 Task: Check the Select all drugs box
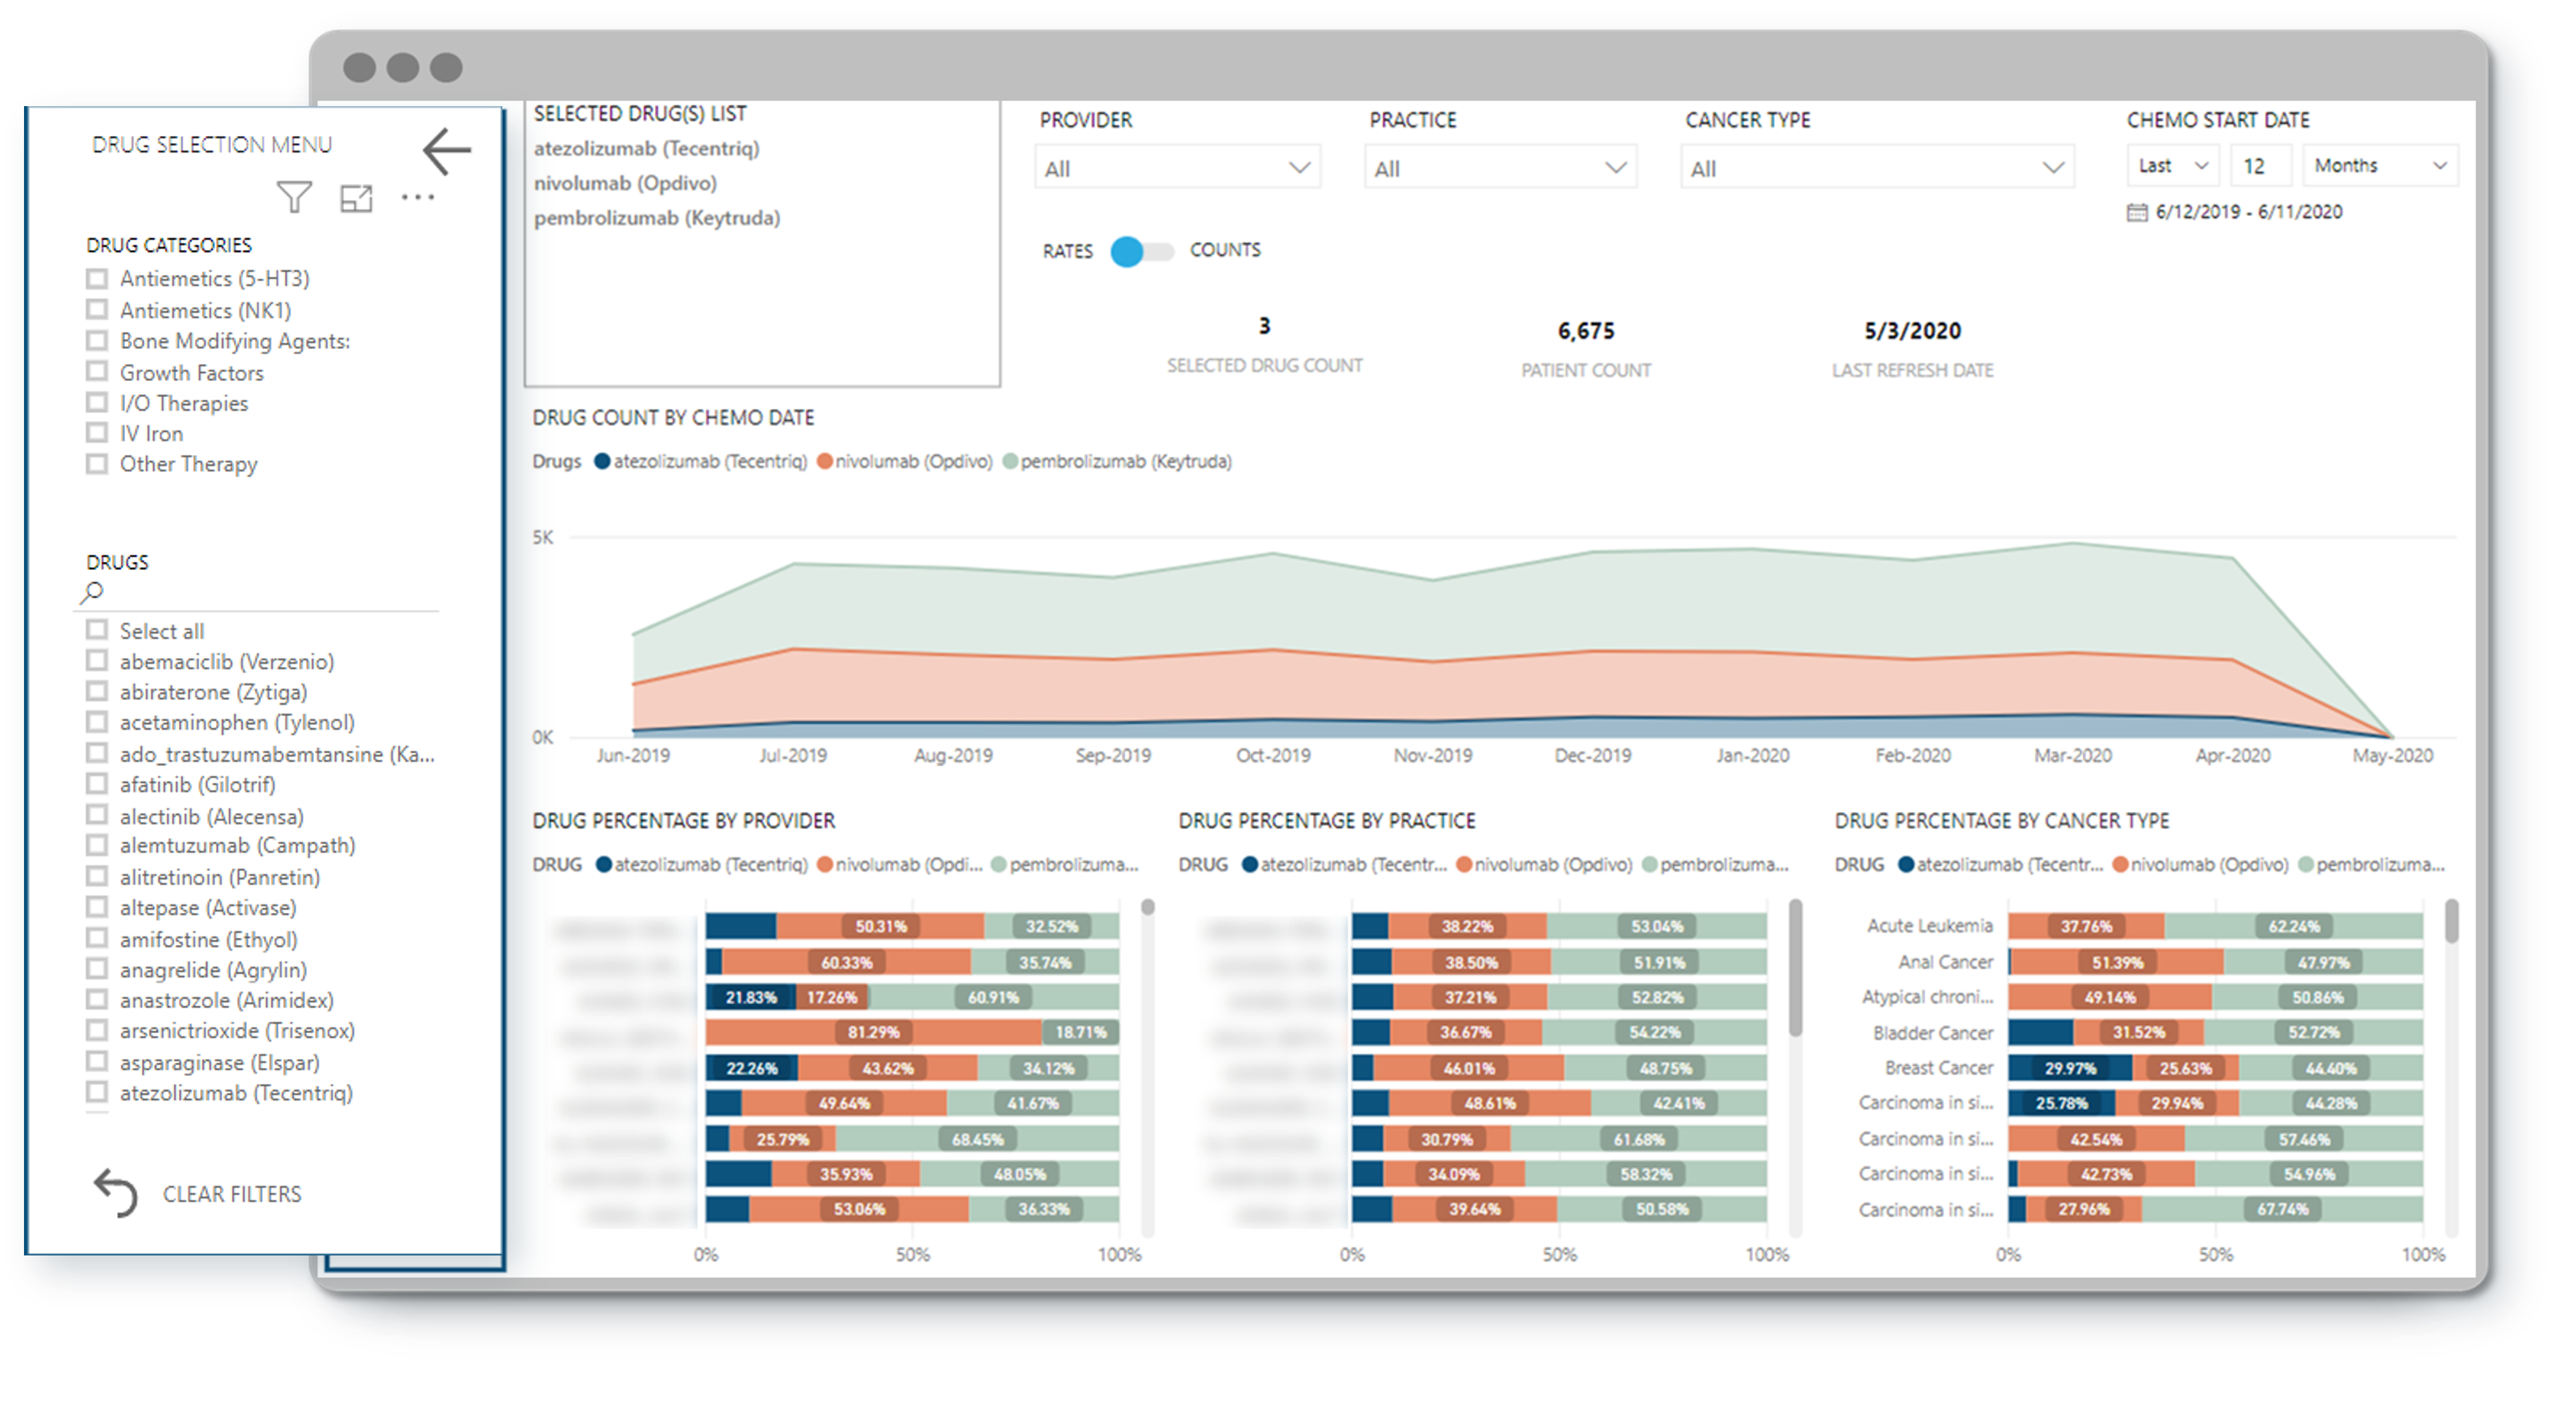pos(97,630)
